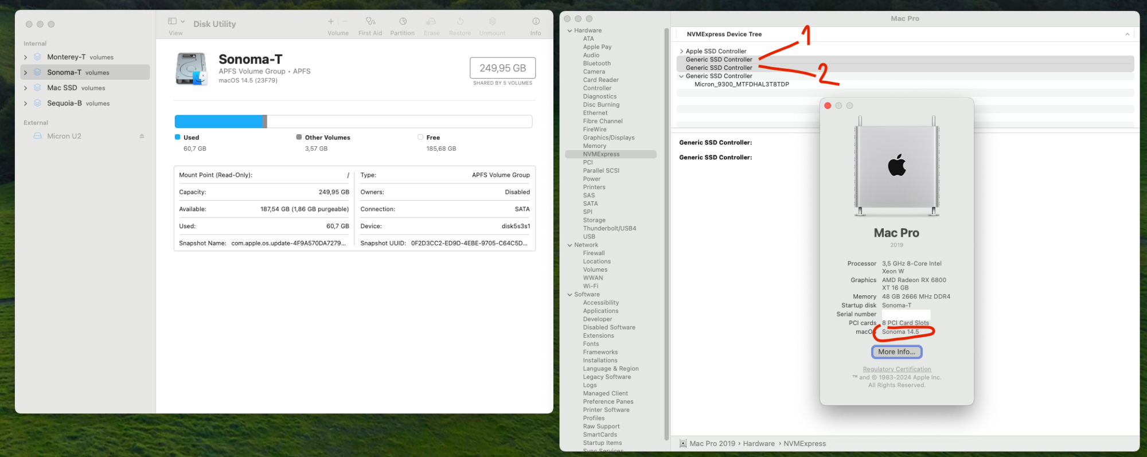Select Extensions under Software

598,335
